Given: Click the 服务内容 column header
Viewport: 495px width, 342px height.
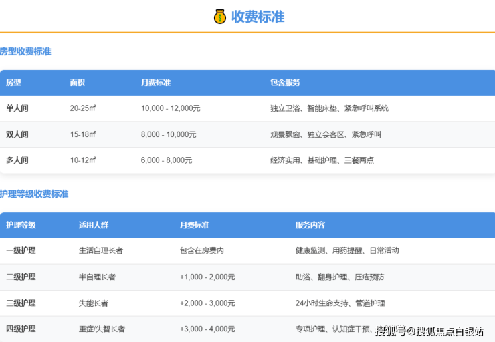Looking at the screenshot, I should click(310, 225).
